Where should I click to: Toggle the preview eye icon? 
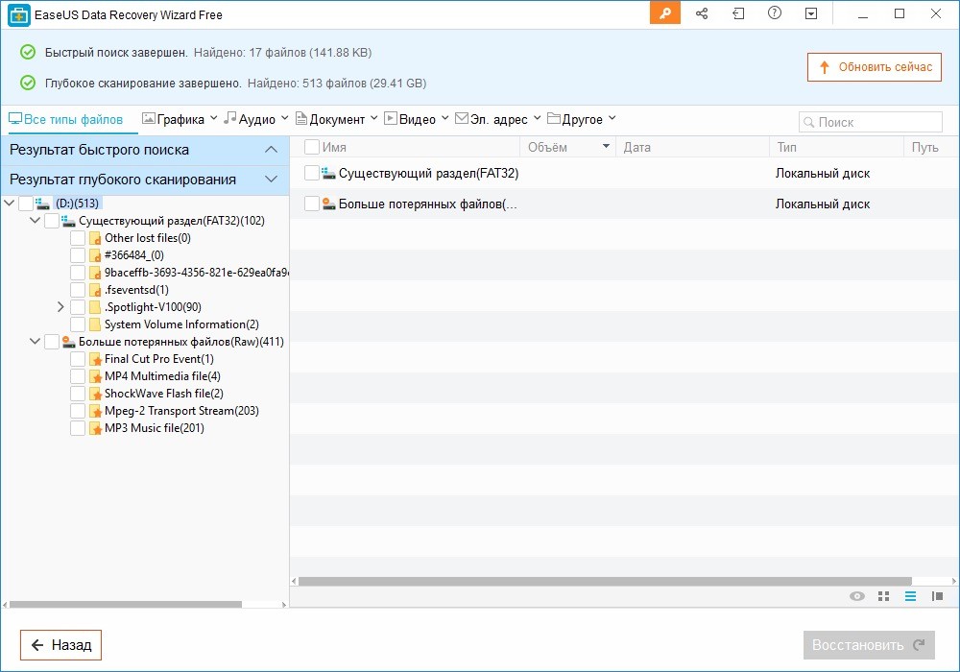click(x=857, y=596)
